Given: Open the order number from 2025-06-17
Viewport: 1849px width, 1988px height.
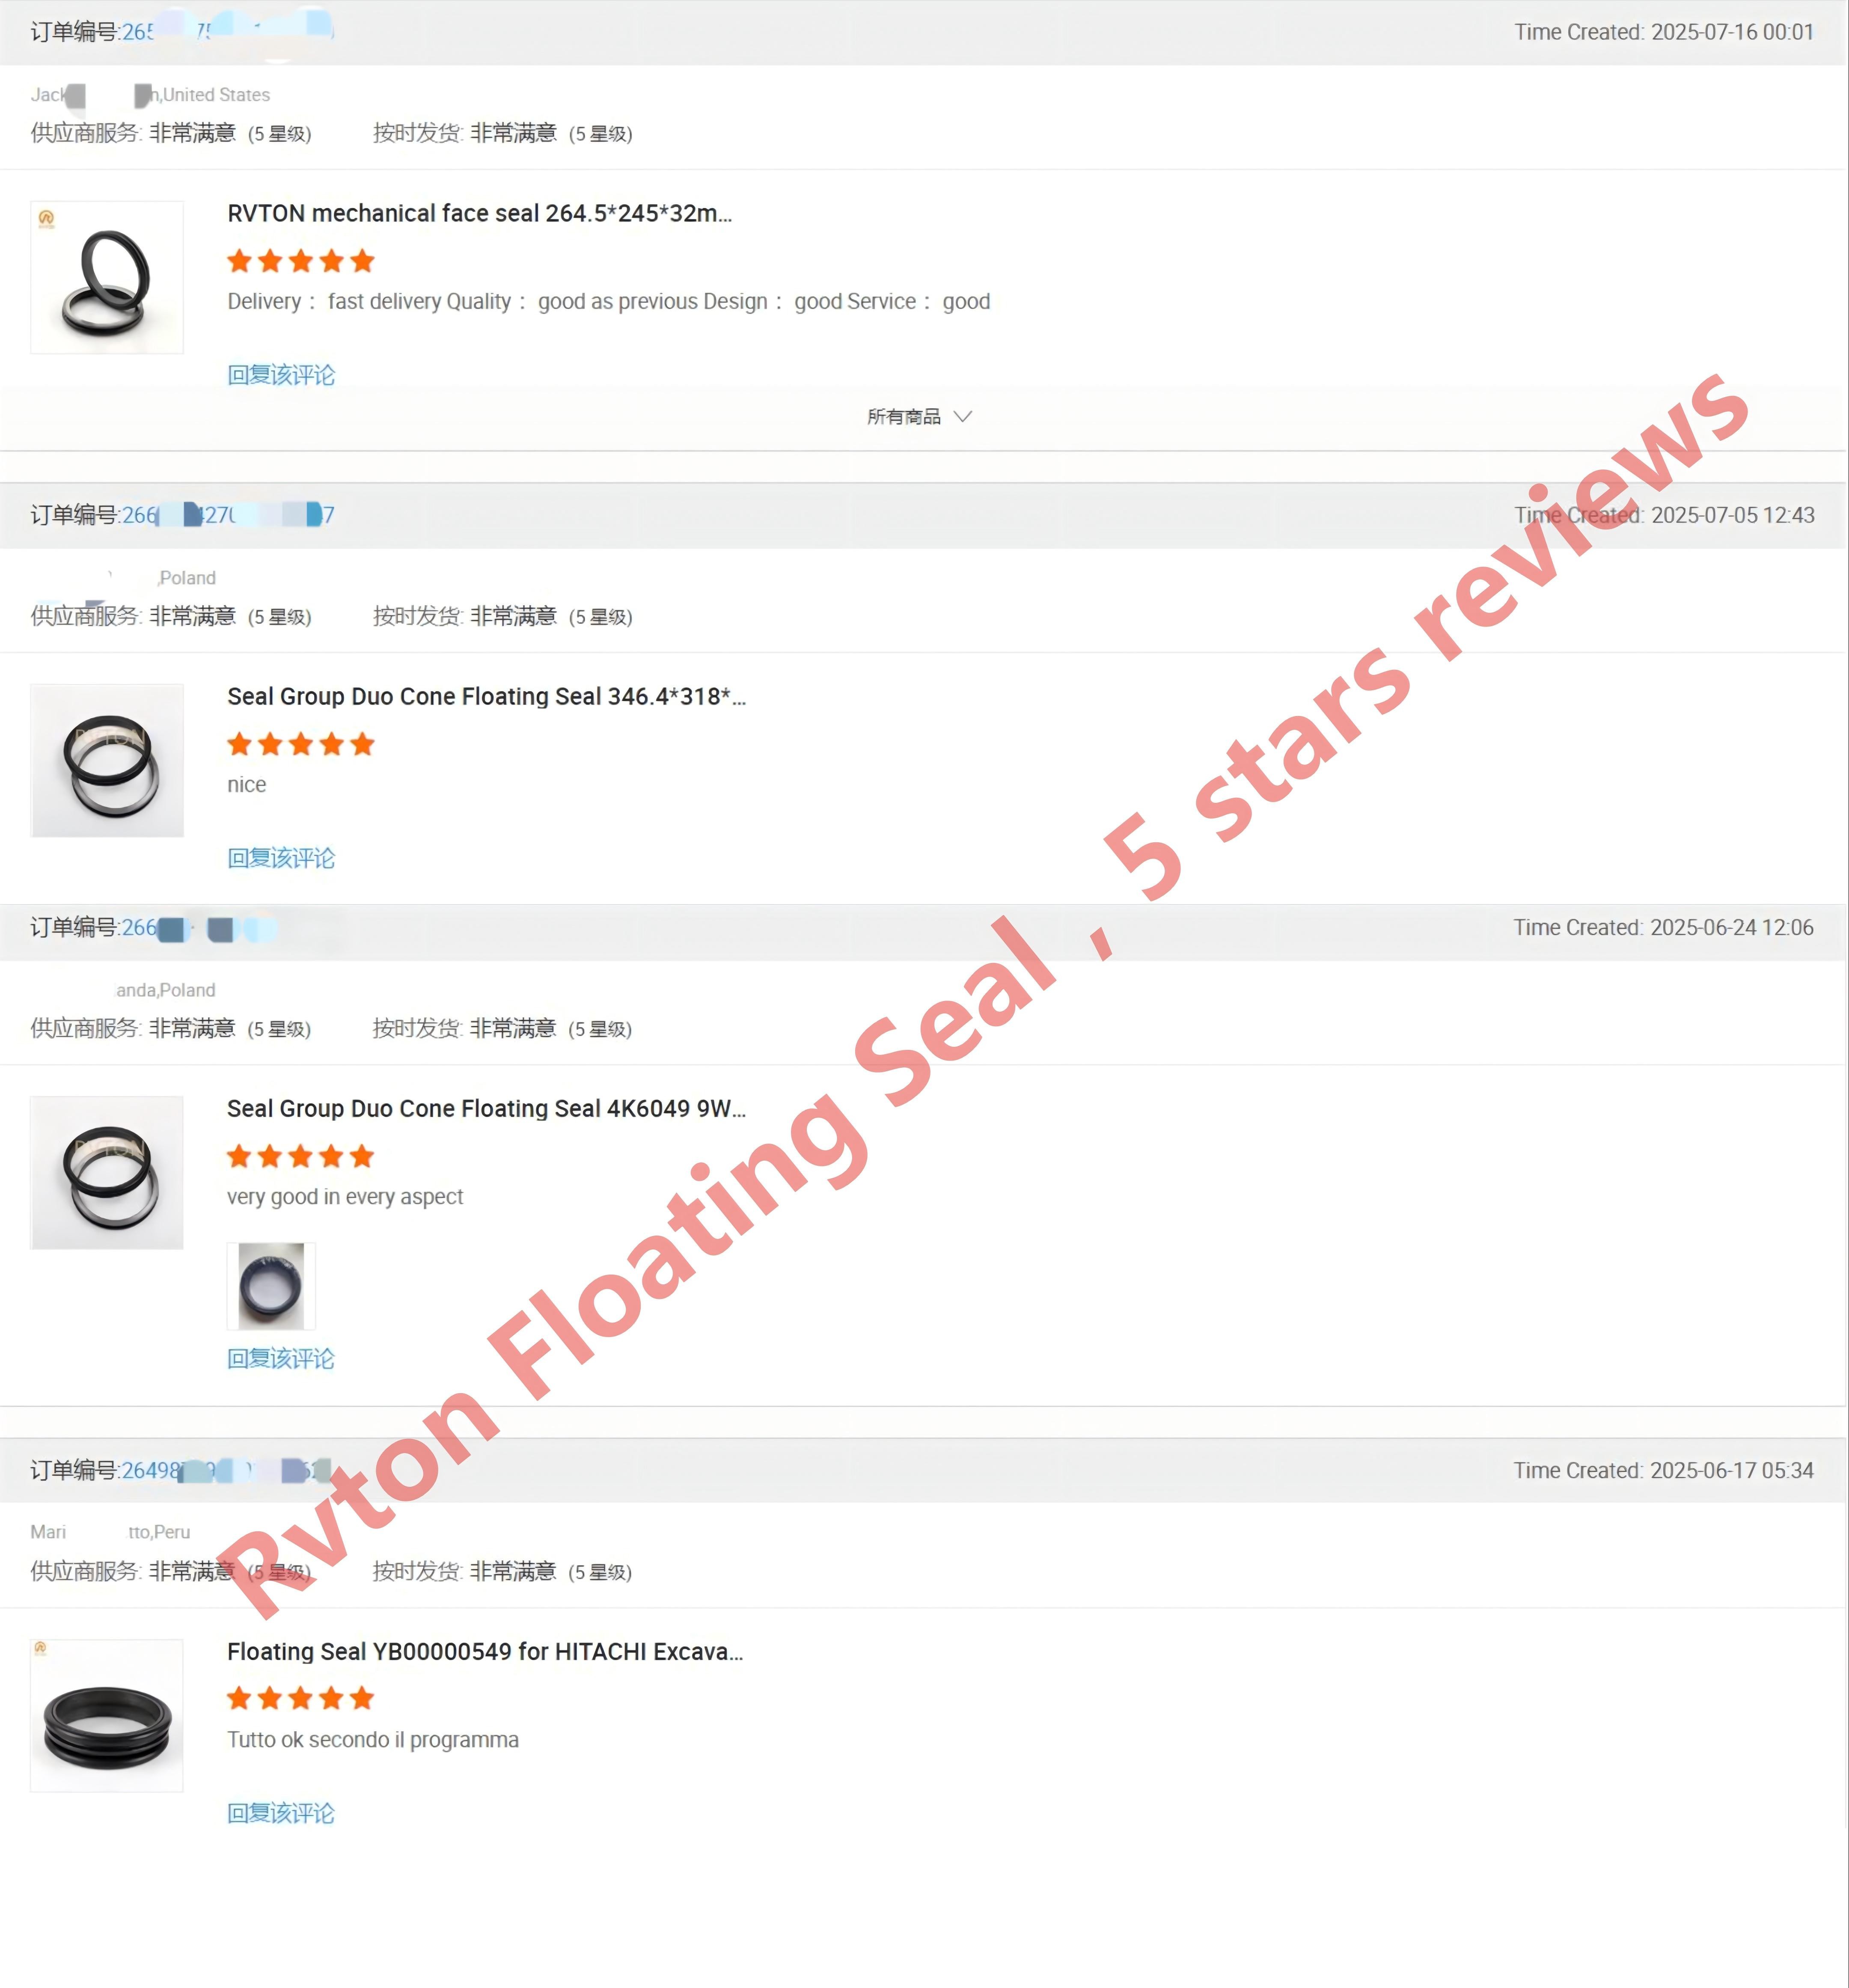Looking at the screenshot, I should coord(226,1470).
